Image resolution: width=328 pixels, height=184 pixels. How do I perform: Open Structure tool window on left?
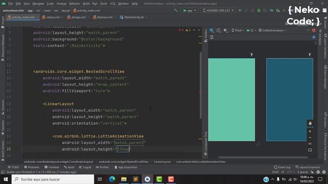3,107
